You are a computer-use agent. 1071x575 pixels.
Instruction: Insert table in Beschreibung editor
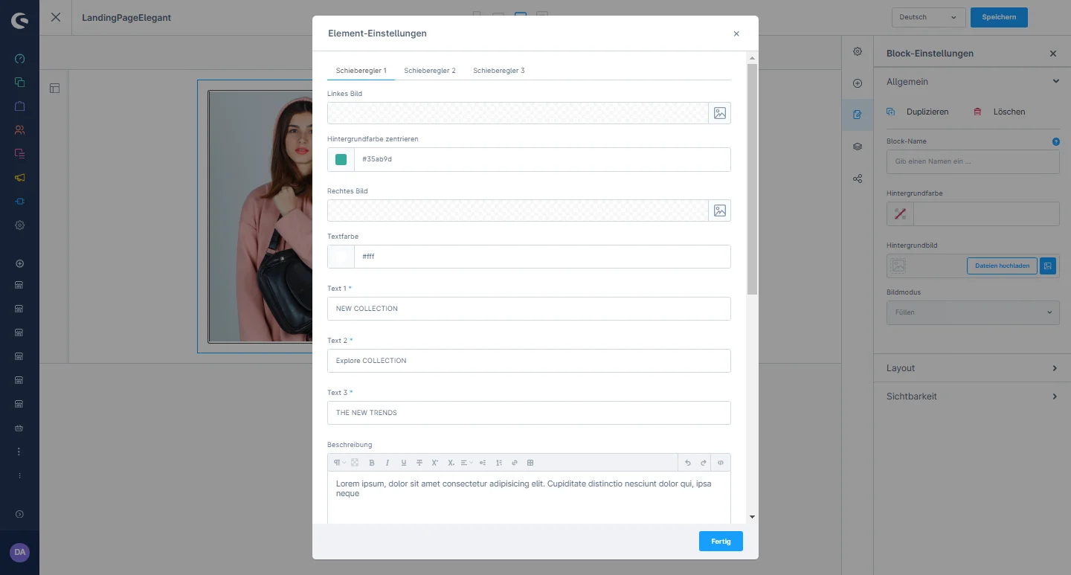(530, 463)
